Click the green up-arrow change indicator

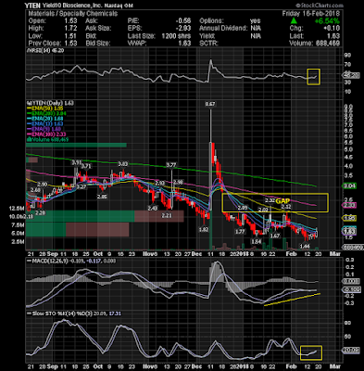tap(295, 21)
